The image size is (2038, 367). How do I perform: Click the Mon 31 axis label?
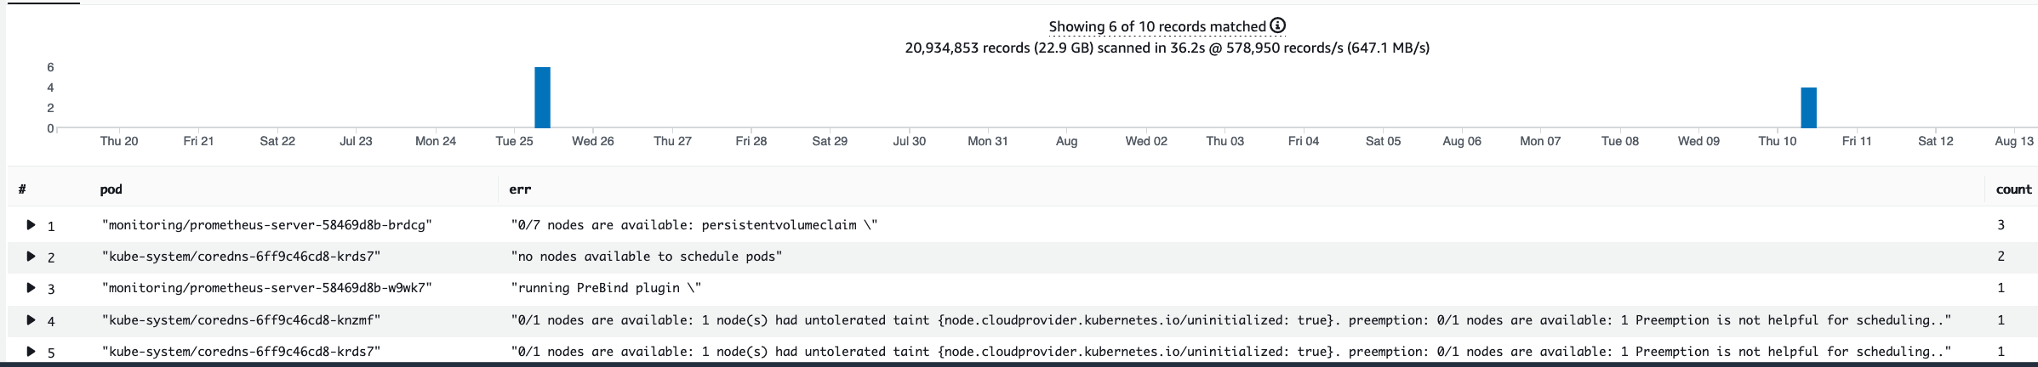click(987, 141)
